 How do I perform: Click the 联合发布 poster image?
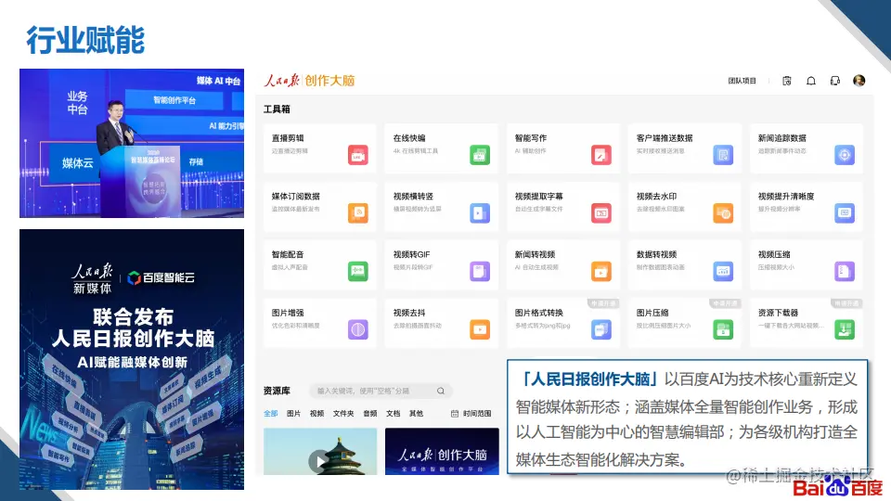click(x=132, y=360)
